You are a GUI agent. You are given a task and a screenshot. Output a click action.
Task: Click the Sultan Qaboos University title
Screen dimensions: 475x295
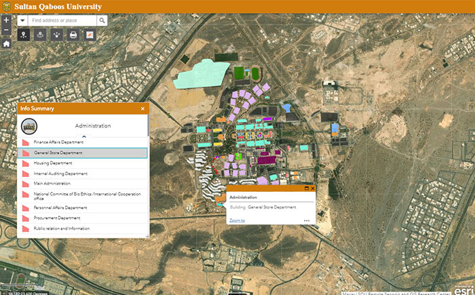coord(58,7)
